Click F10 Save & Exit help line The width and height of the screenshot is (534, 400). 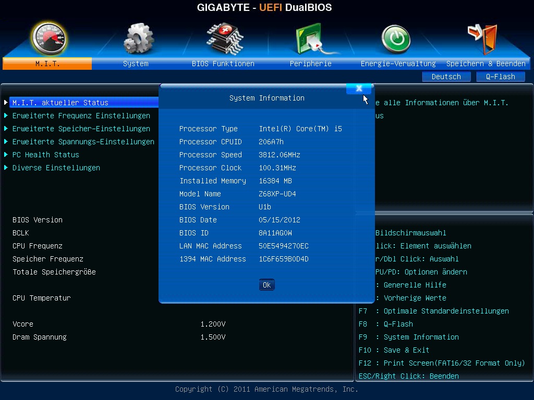click(394, 350)
